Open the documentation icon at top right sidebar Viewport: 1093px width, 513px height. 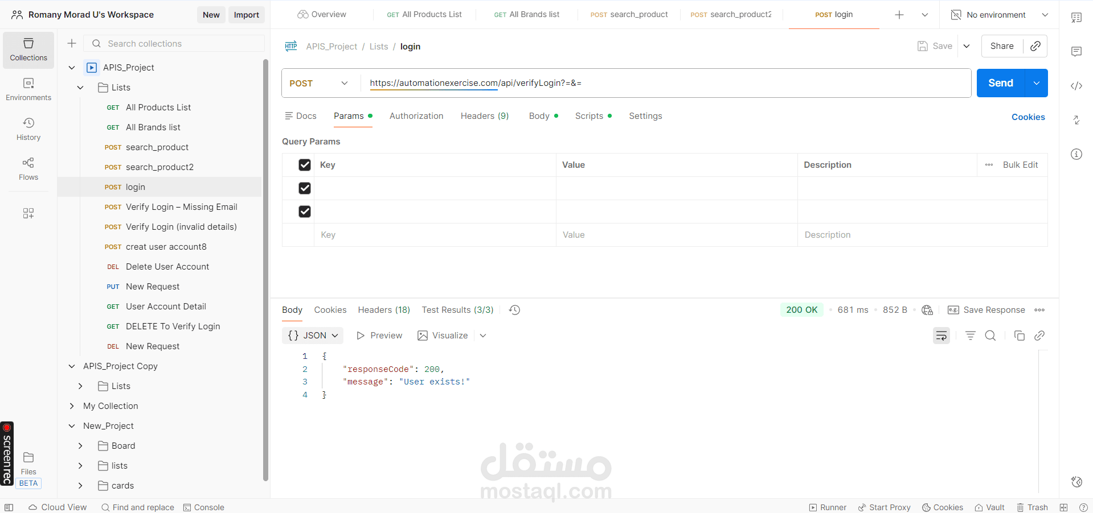1076,18
